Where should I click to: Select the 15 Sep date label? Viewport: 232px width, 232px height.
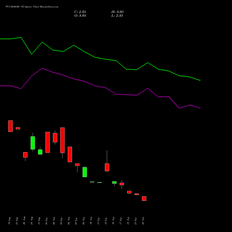point(106,221)
